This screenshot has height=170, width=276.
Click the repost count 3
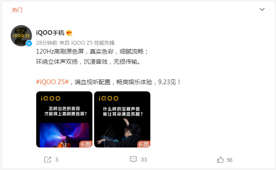57,160
